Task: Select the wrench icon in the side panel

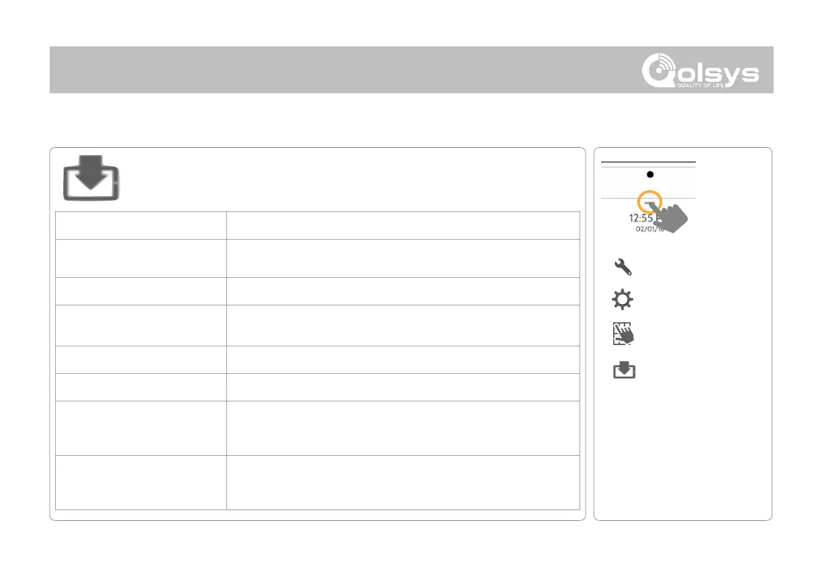Action: point(623,268)
